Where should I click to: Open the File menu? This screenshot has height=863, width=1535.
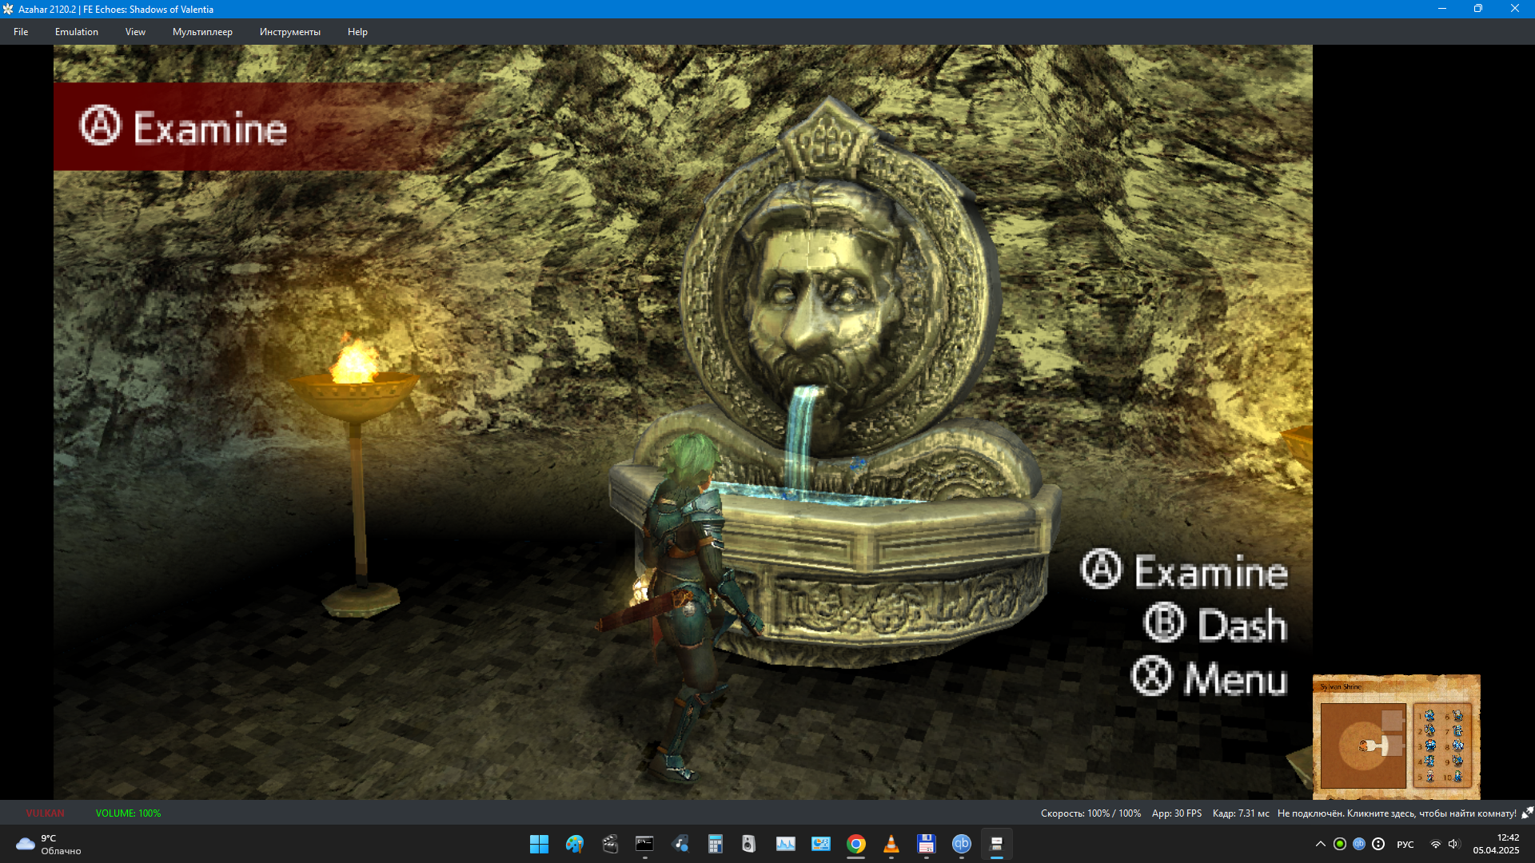pos(21,32)
